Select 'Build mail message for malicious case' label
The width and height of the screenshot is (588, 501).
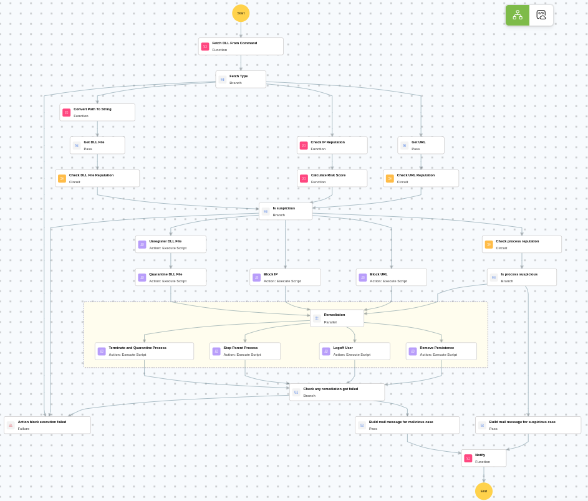click(401, 422)
